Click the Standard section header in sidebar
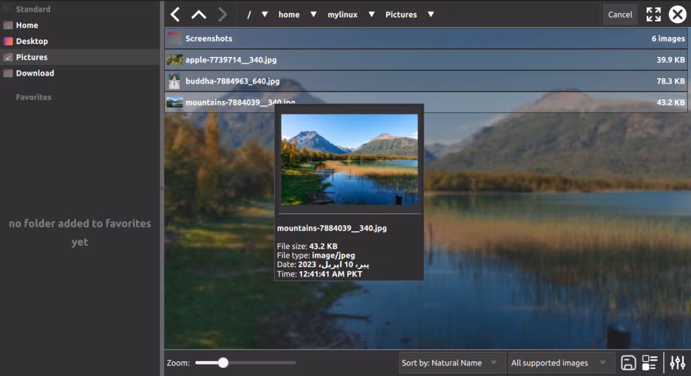The height and width of the screenshot is (376, 691). [x=33, y=9]
